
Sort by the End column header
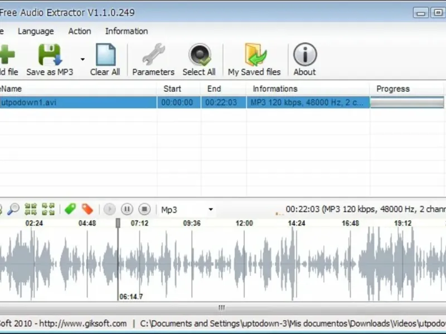tap(224, 89)
